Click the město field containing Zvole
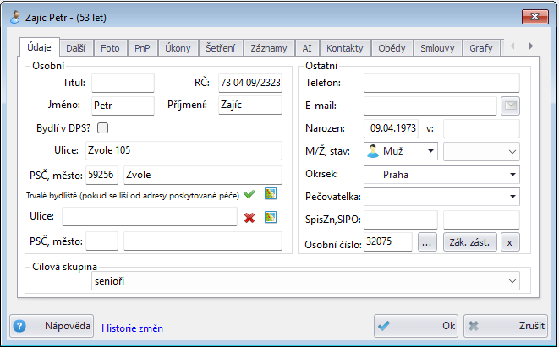559x347 pixels. click(x=203, y=175)
